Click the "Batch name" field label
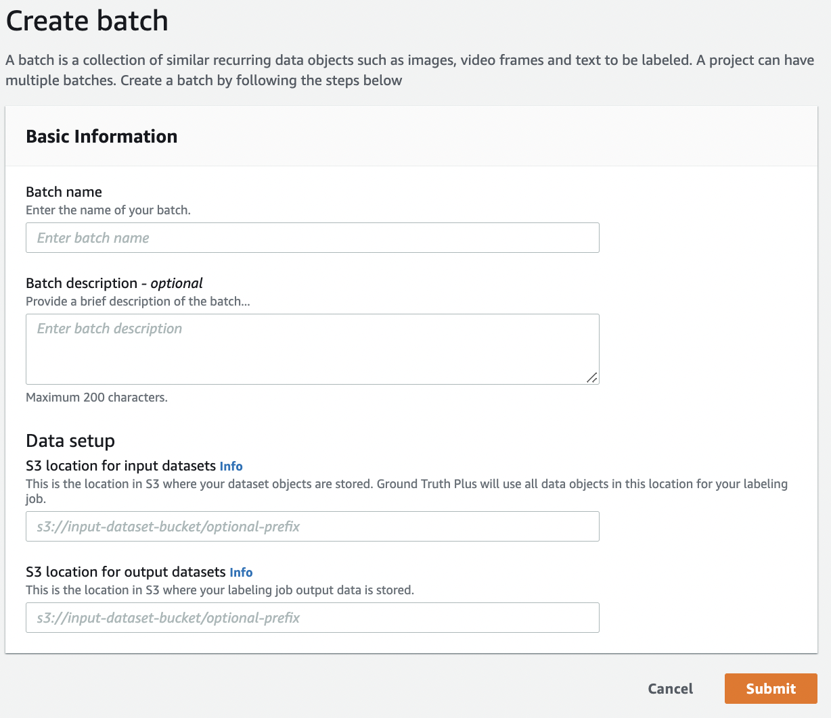The height and width of the screenshot is (718, 831). (x=64, y=192)
